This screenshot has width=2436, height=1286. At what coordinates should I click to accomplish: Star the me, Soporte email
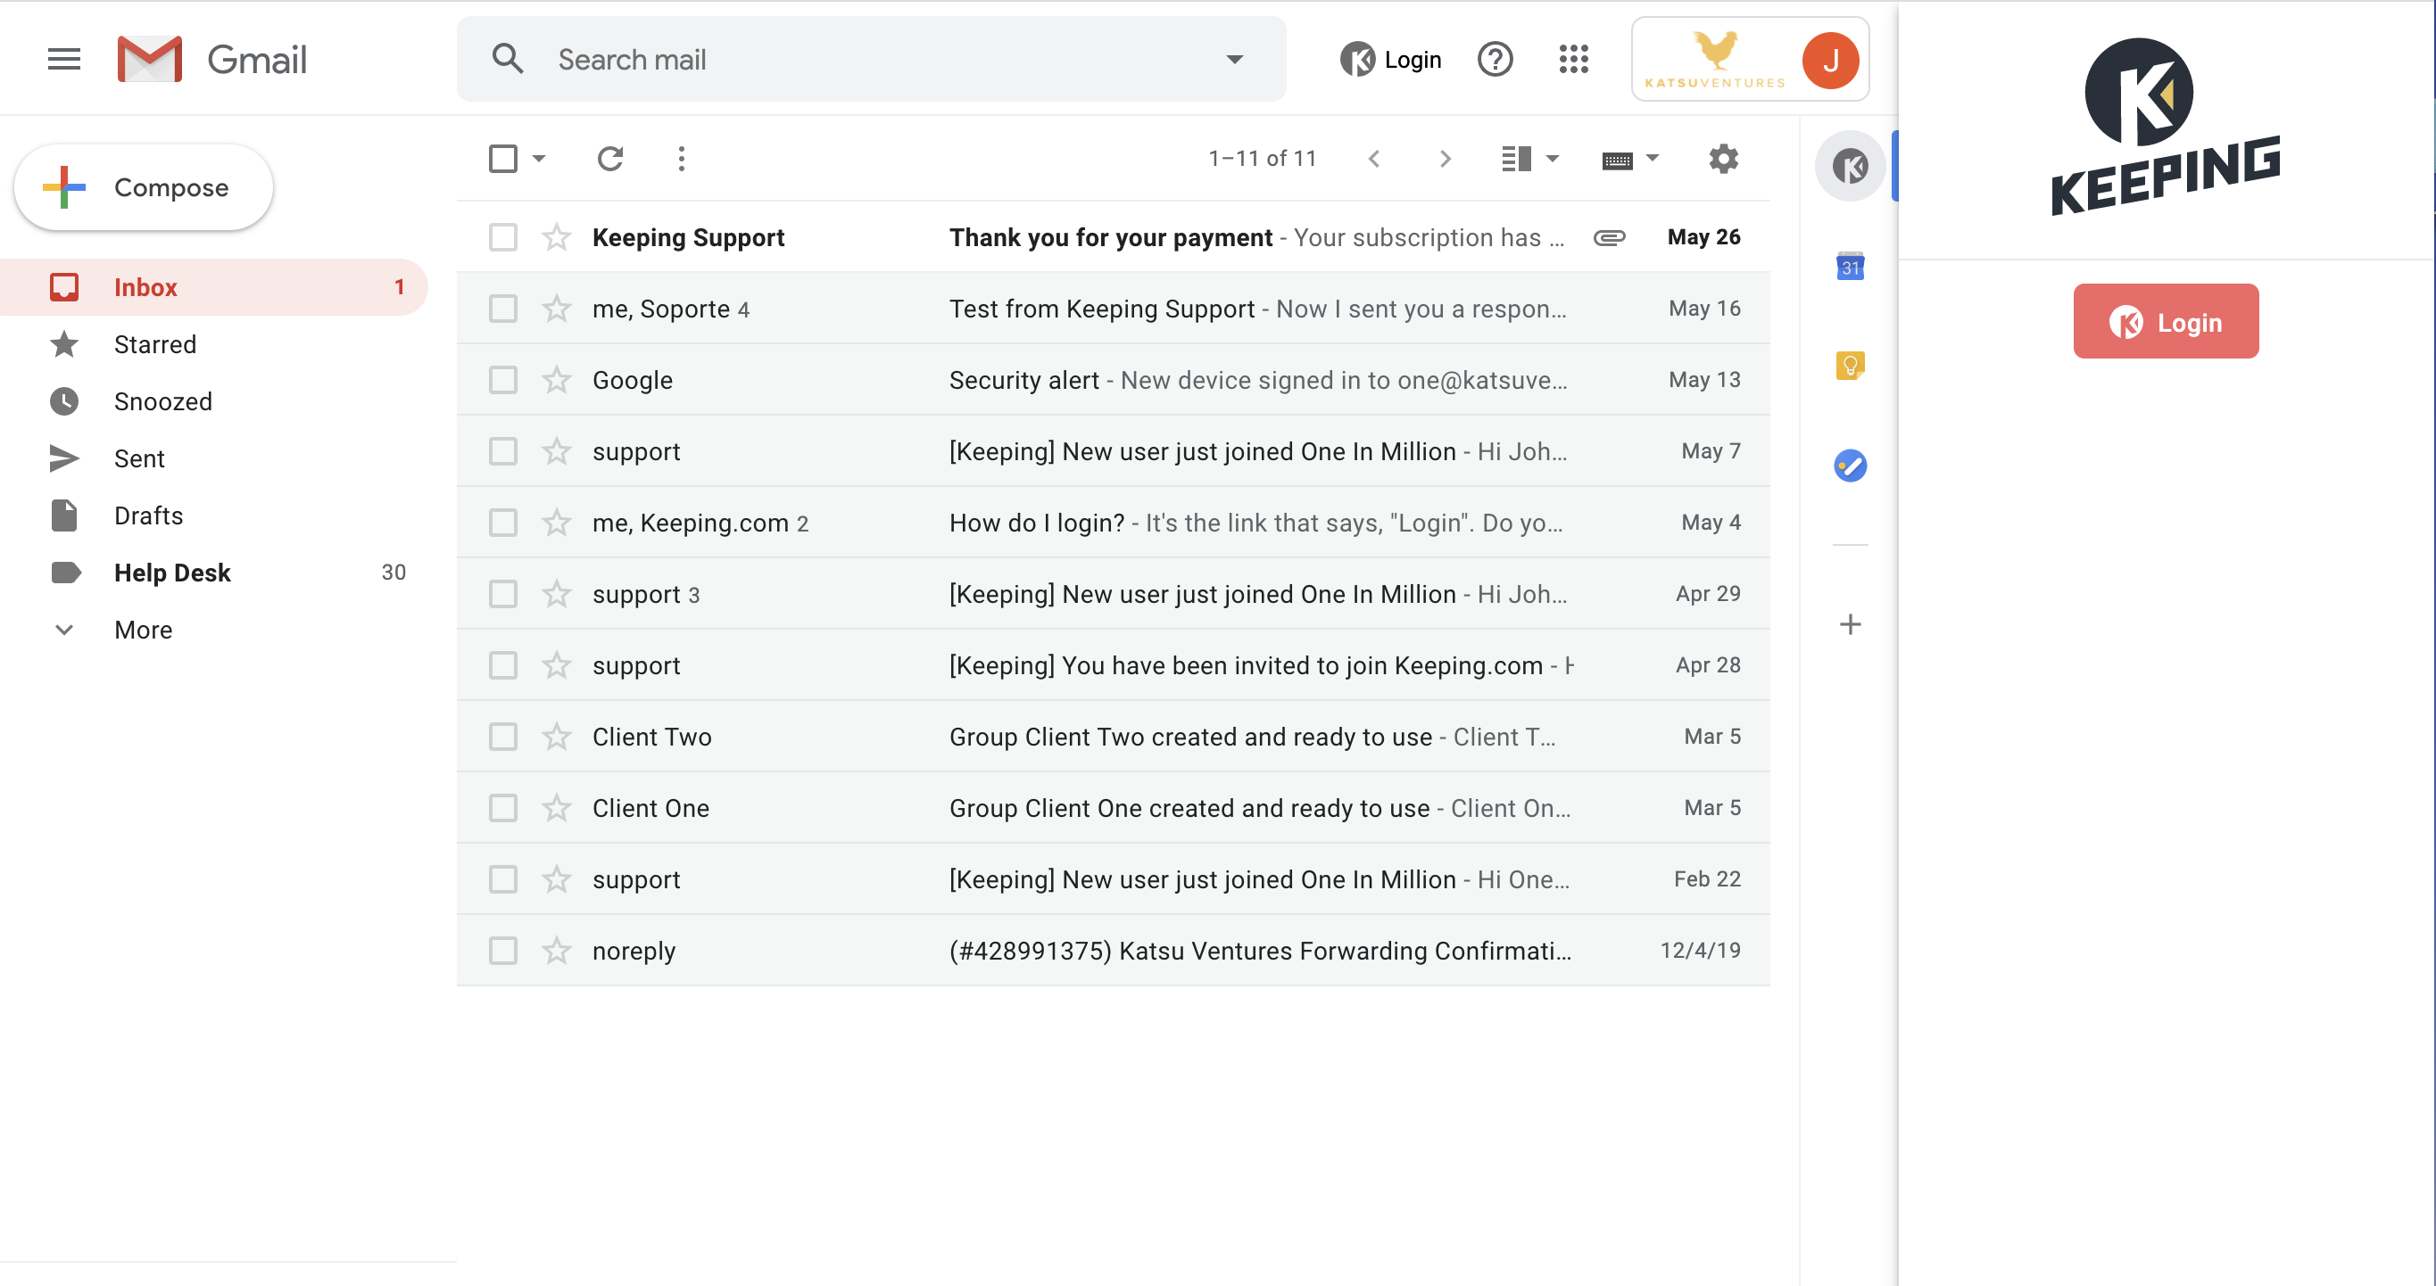point(556,308)
